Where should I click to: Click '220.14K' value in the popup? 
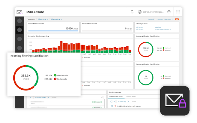(x=48, y=79)
